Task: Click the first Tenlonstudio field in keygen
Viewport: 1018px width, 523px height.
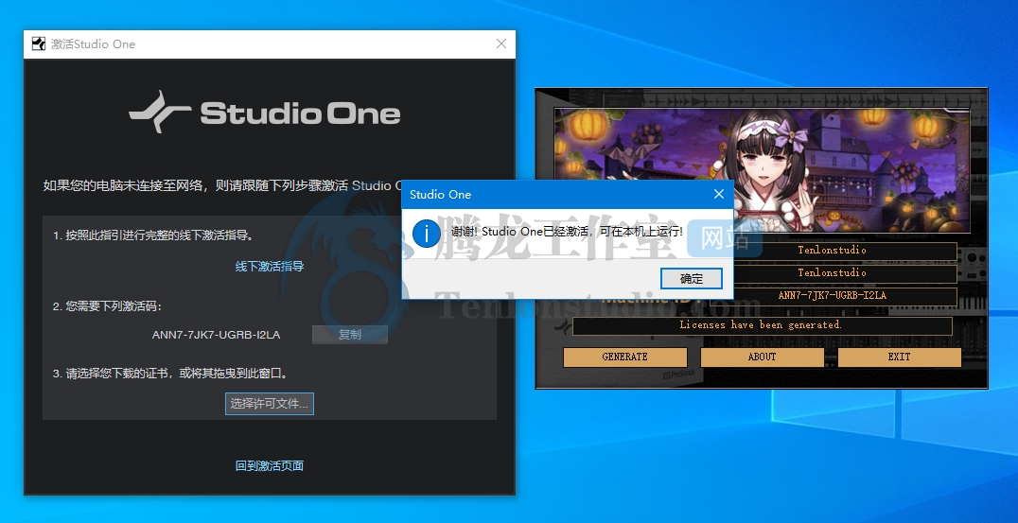Action: point(833,251)
